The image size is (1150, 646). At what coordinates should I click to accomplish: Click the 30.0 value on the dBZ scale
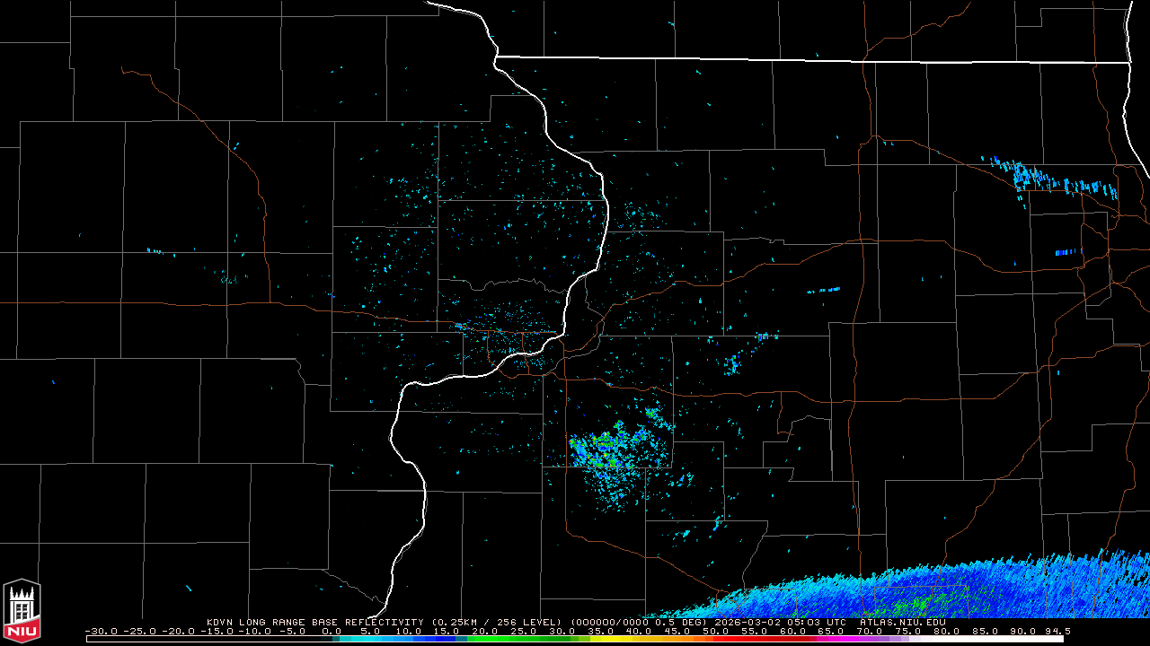[x=563, y=632]
